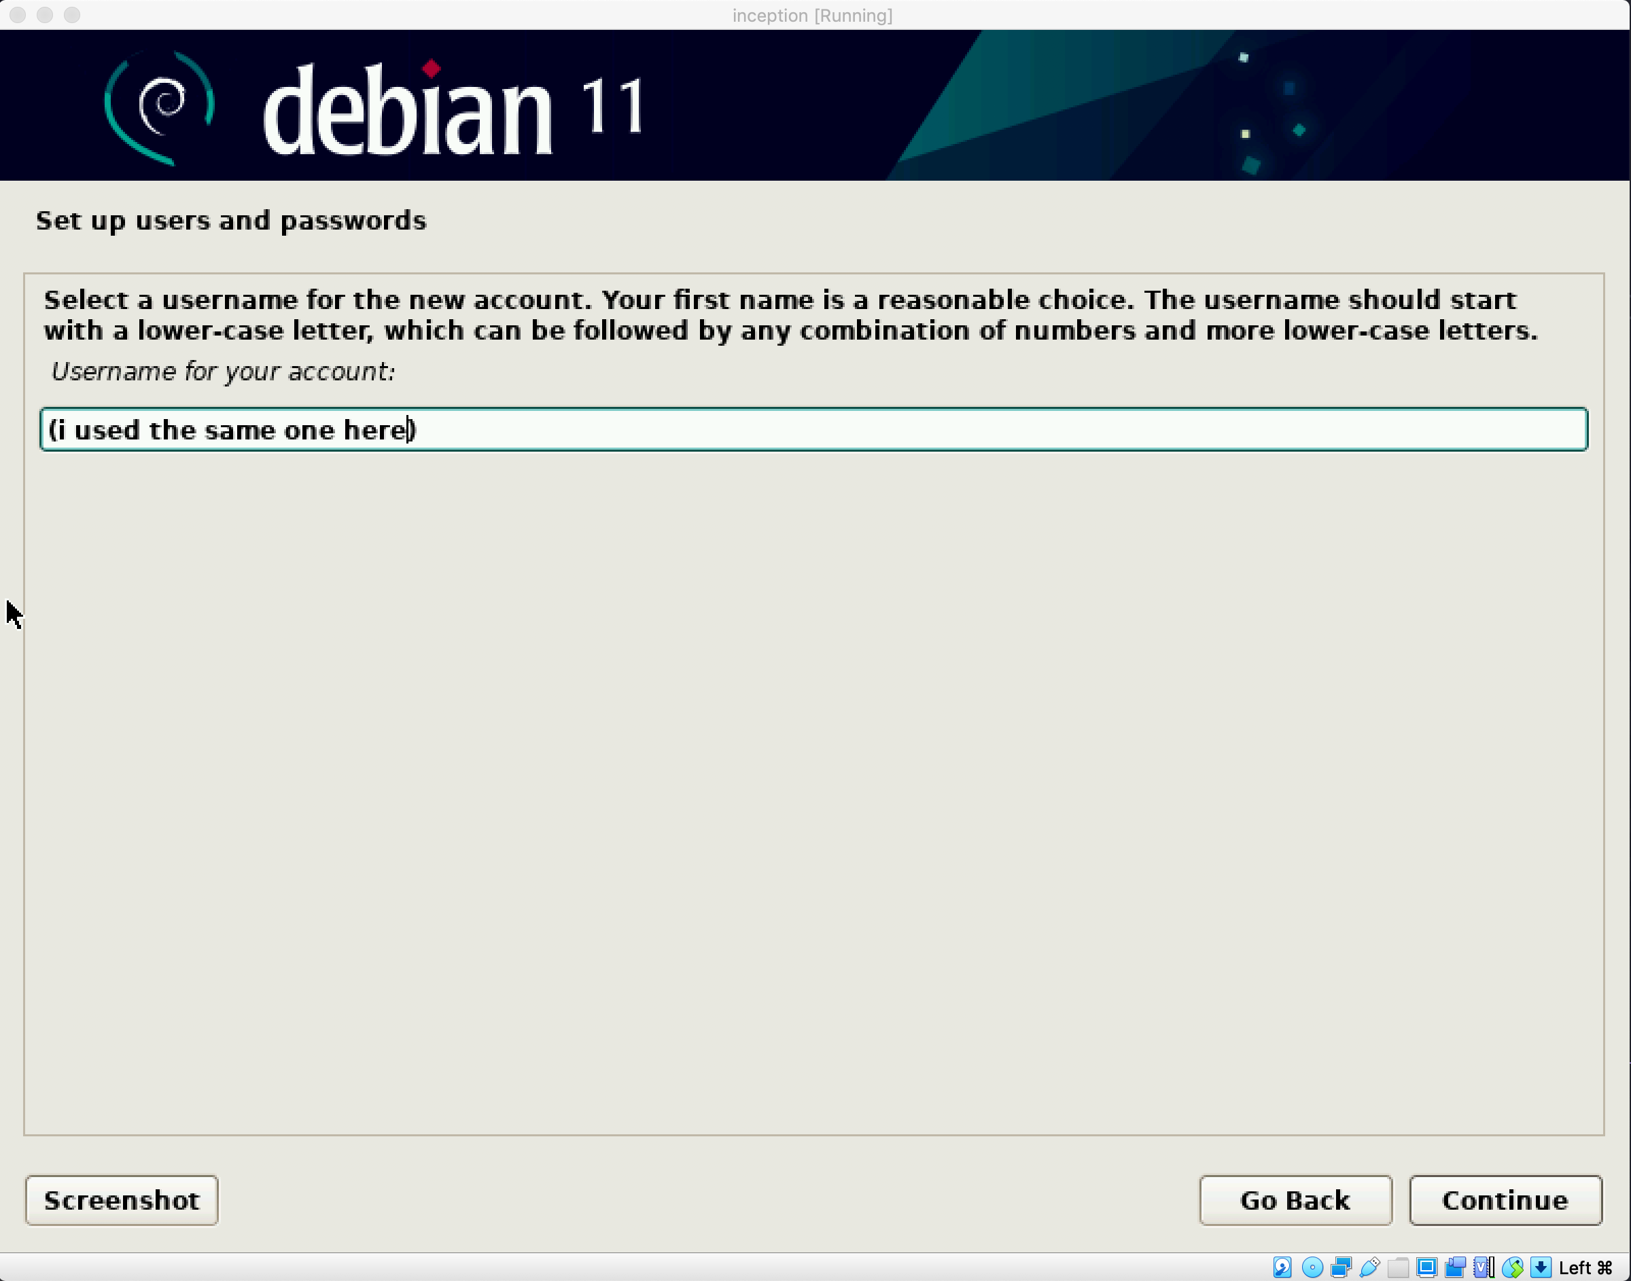Image resolution: width=1631 pixels, height=1281 pixels.
Task: Click the Left ⌘ host key indicator
Action: point(1585,1267)
